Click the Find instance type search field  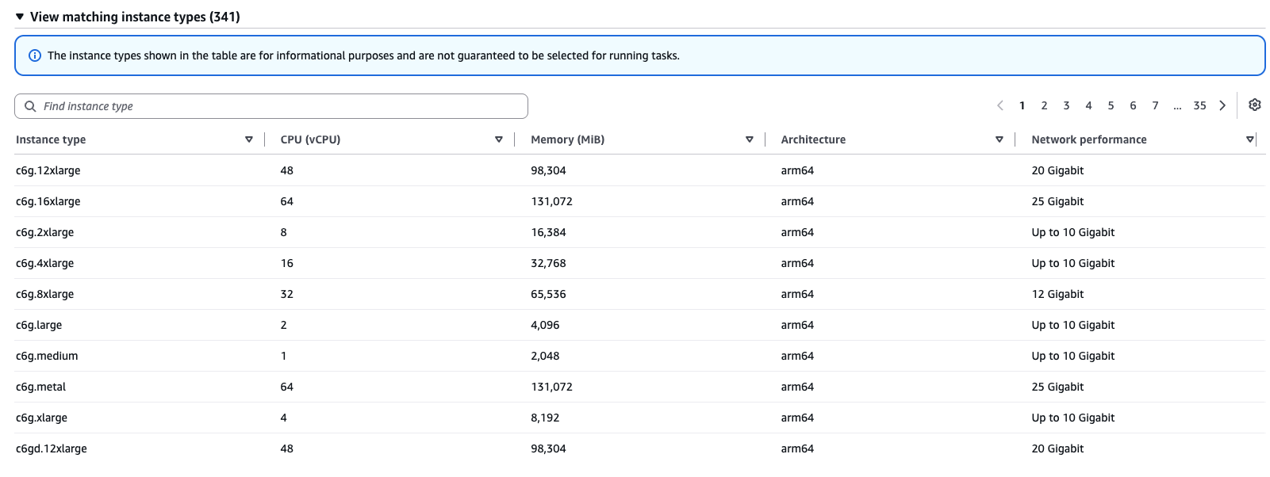pyautogui.click(x=271, y=106)
